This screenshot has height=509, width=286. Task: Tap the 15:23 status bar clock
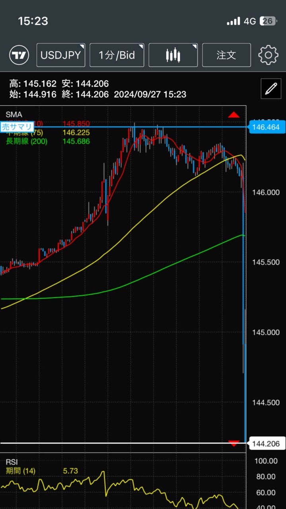33,21
